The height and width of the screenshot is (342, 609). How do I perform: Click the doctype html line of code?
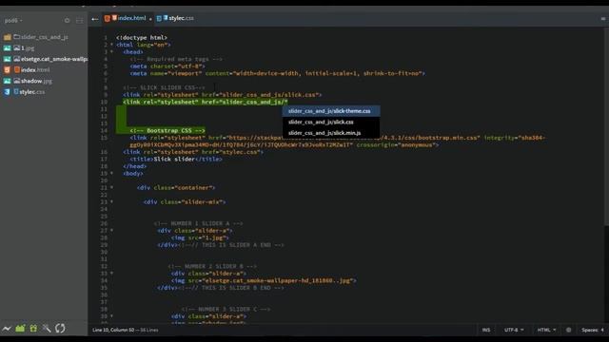pyautogui.click(x=142, y=38)
